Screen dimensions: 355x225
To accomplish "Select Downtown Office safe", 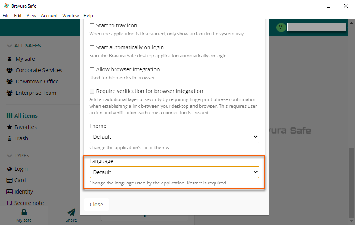I will (37, 82).
